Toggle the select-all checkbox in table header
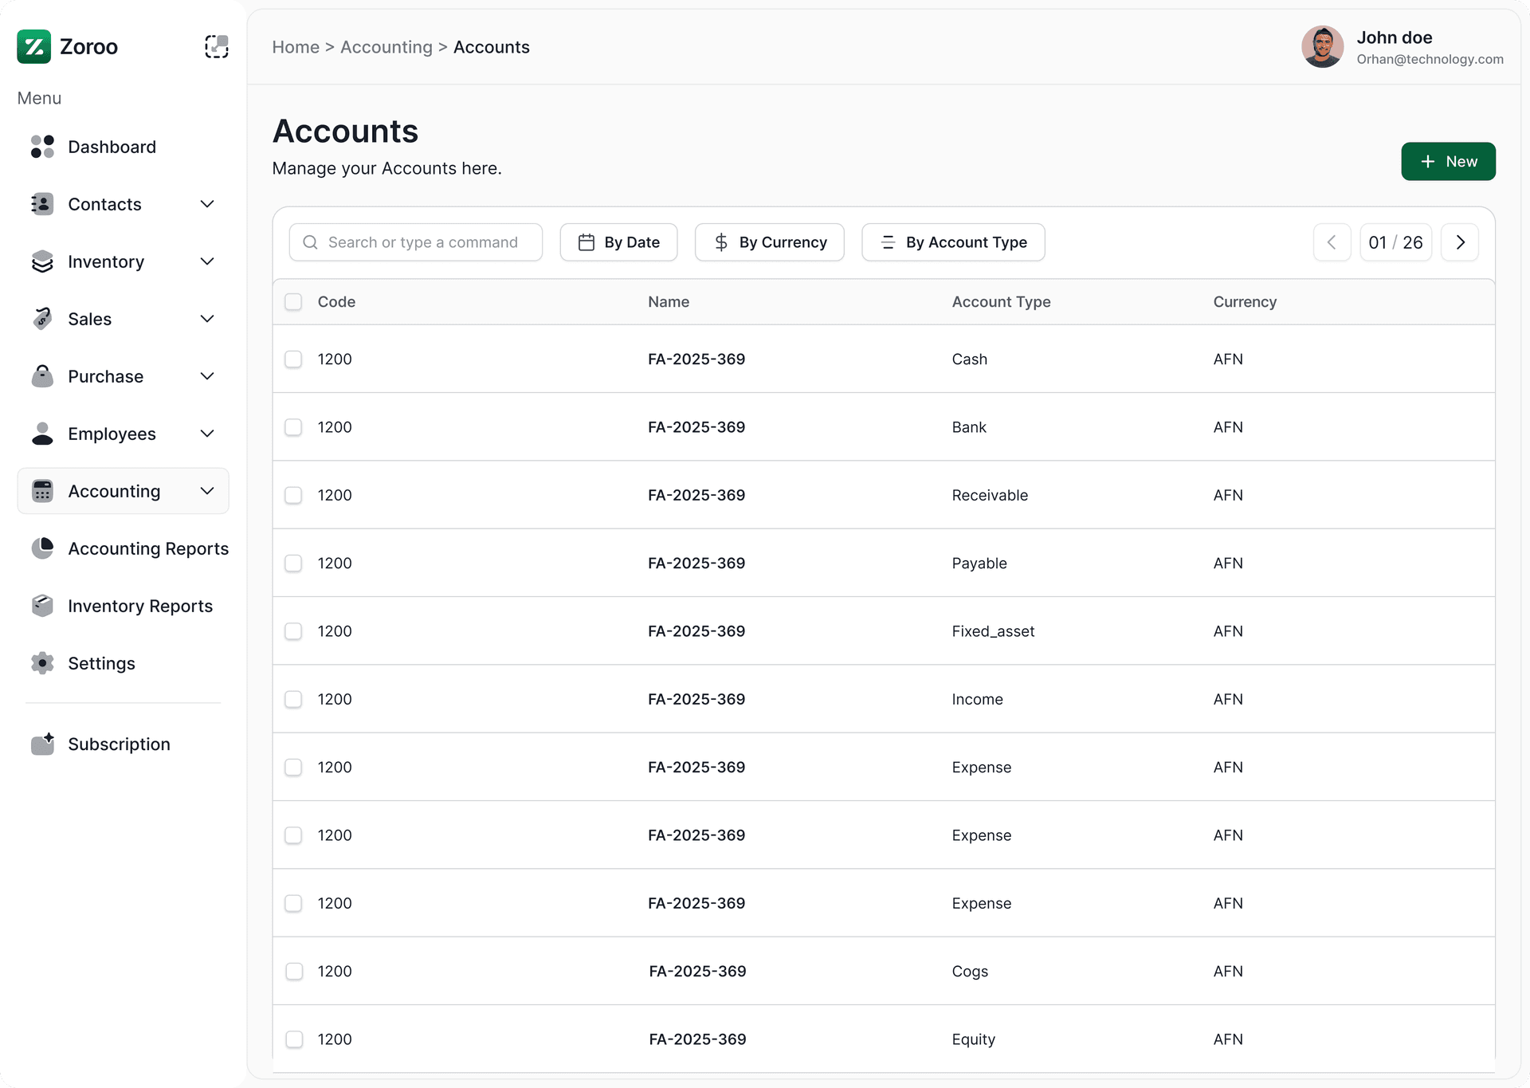Image resolution: width=1530 pixels, height=1088 pixels. [293, 302]
